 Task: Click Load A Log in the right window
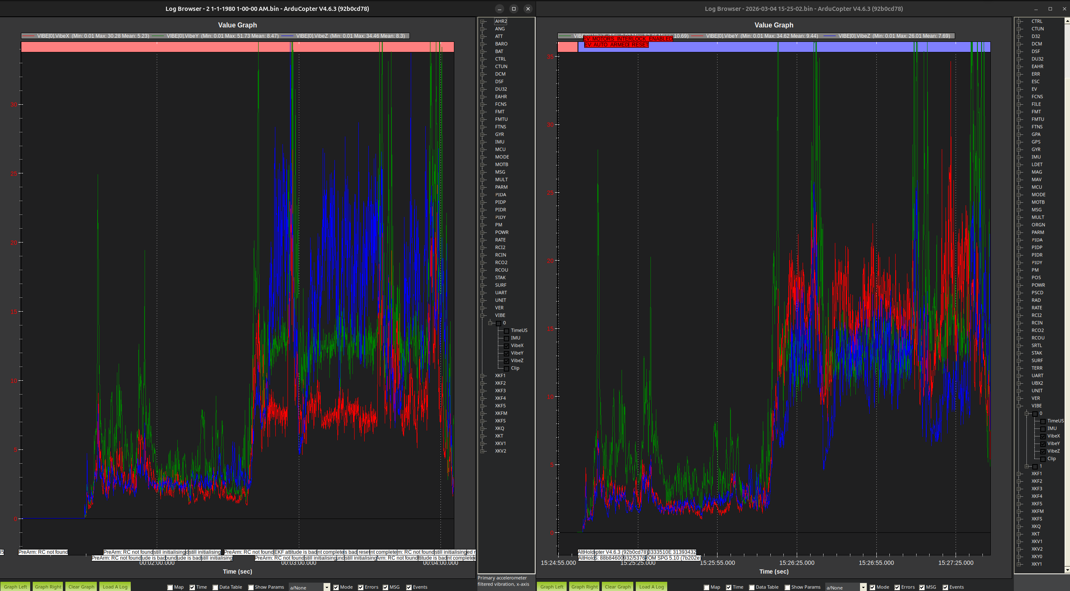[x=651, y=587]
